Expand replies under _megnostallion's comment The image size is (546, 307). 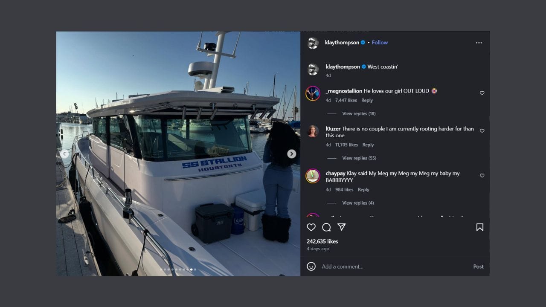coord(359,113)
